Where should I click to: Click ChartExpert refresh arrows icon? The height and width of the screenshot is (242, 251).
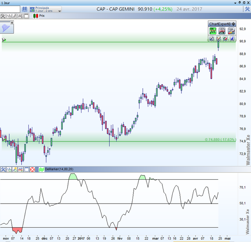[x=226, y=38]
